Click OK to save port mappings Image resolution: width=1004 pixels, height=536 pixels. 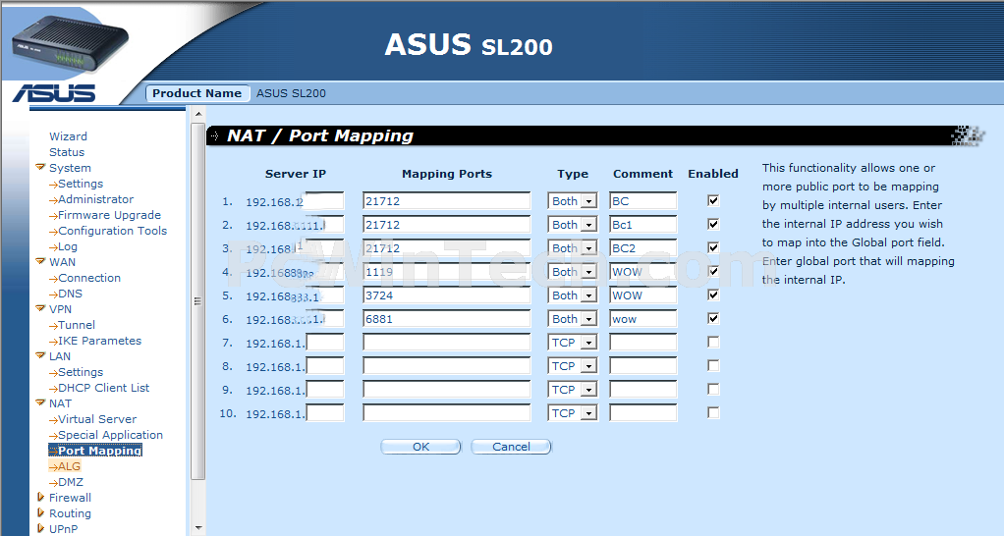click(420, 447)
